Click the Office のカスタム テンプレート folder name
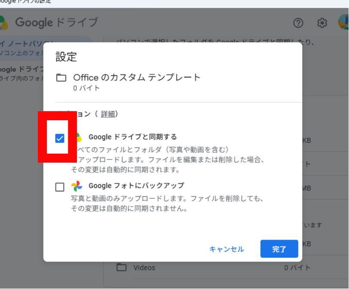 click(137, 78)
